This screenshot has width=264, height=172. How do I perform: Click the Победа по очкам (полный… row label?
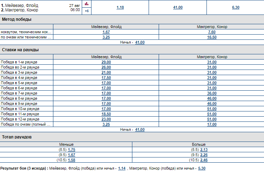(x=26, y=125)
